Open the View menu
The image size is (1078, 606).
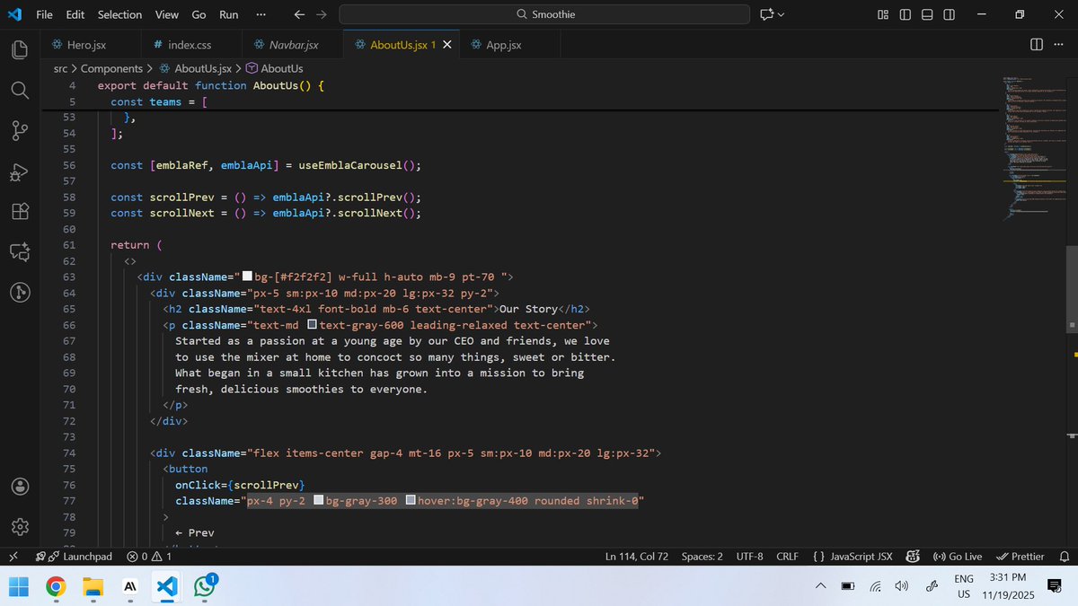pos(166,14)
